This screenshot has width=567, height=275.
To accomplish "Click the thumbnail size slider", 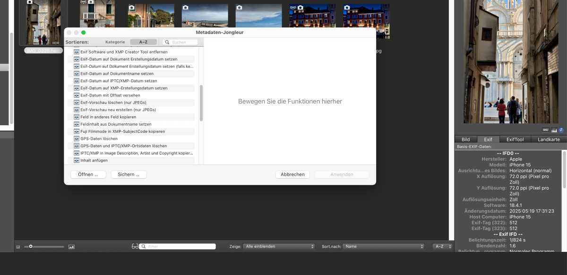I will [45, 246].
